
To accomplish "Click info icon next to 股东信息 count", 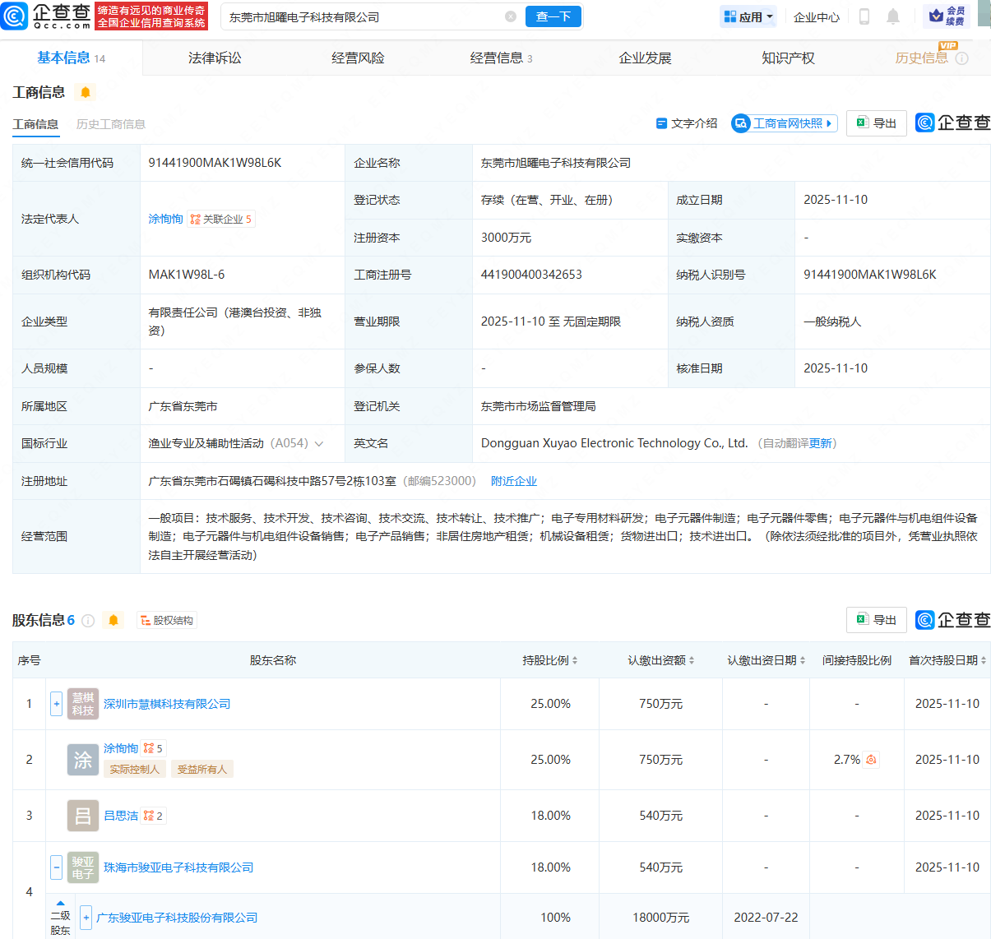I will 88,621.
